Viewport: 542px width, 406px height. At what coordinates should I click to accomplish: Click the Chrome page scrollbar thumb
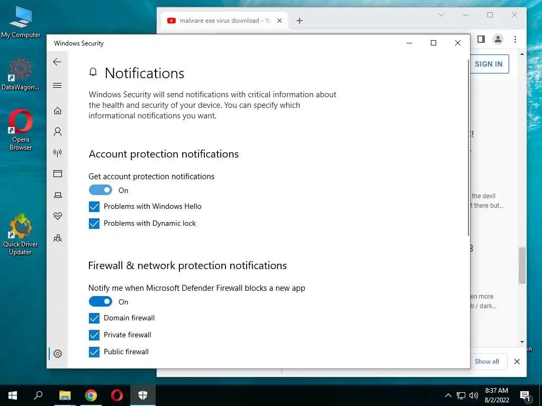pyautogui.click(x=522, y=265)
